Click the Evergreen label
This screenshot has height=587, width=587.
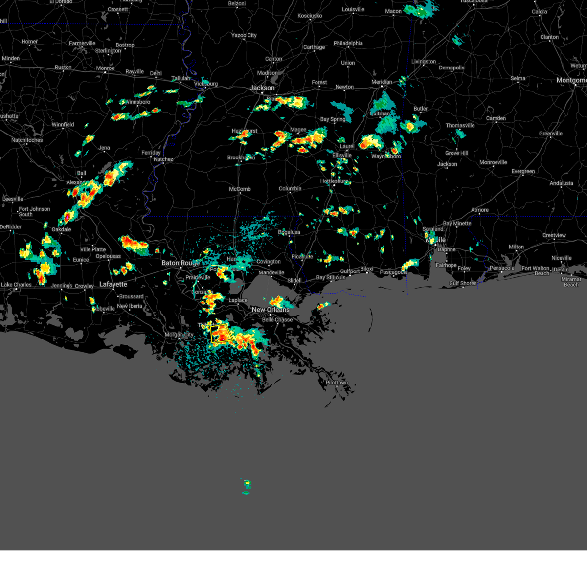(523, 172)
